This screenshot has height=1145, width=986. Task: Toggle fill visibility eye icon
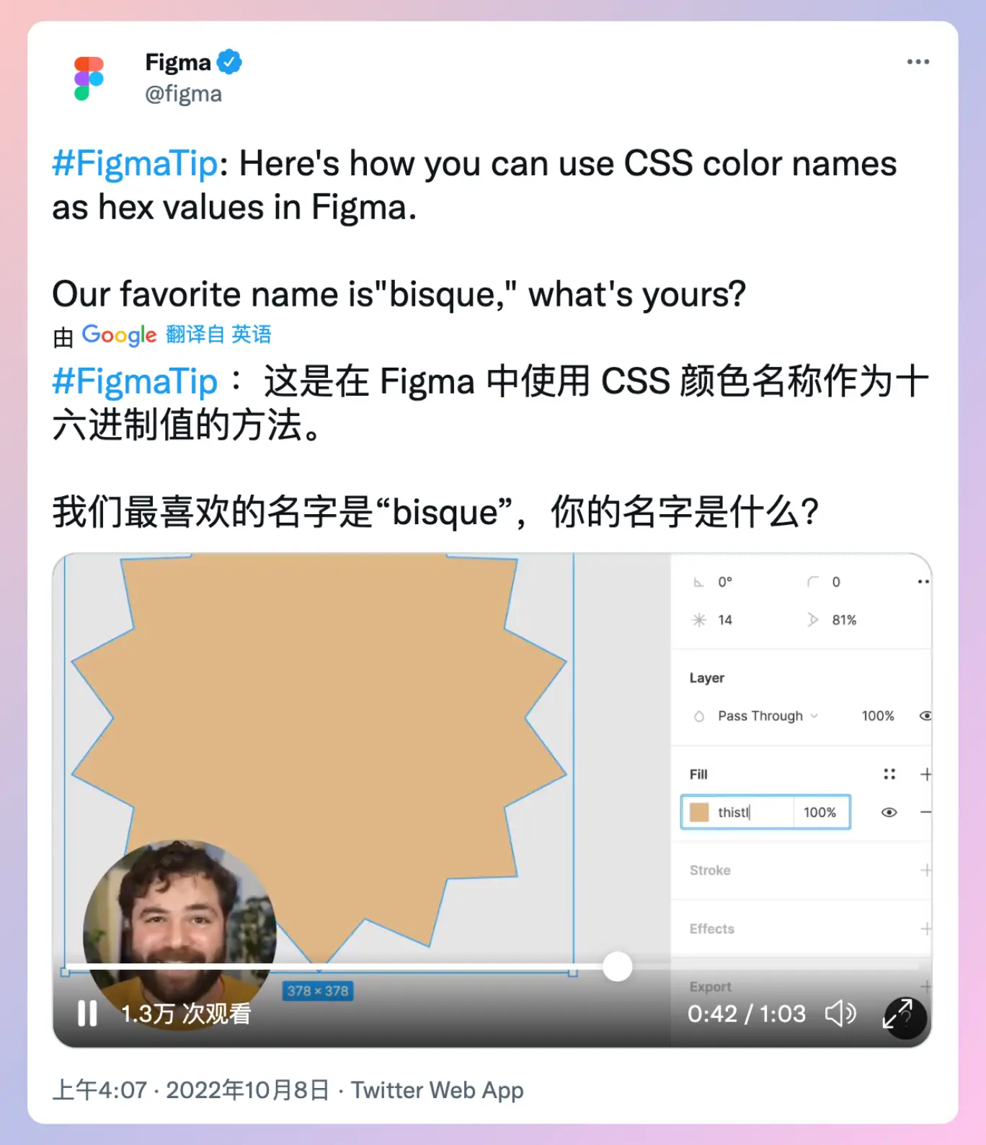pyautogui.click(x=889, y=812)
